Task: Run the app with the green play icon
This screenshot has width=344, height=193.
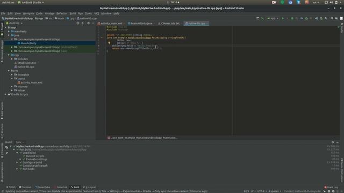Action: point(283,18)
